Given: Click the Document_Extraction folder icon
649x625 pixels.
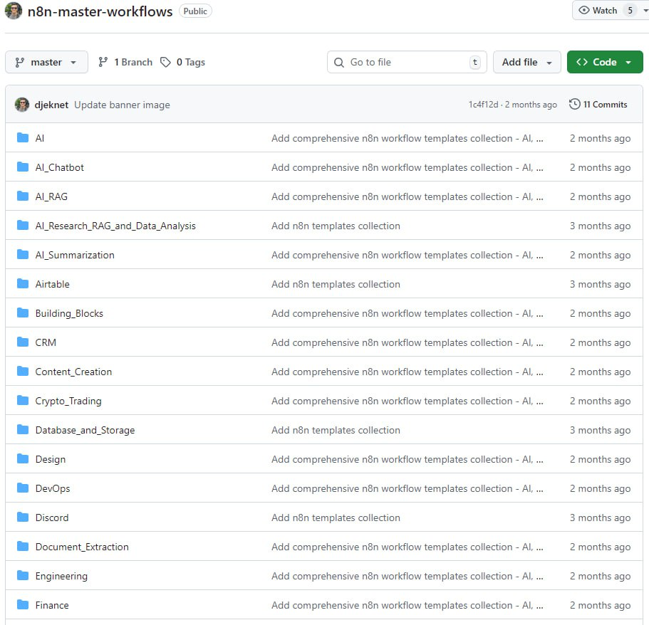Looking at the screenshot, I should pyautogui.click(x=23, y=546).
